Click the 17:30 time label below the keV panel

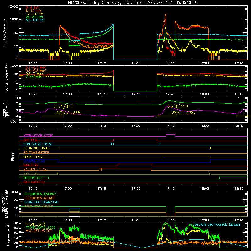pyautogui.click(x=136, y=63)
